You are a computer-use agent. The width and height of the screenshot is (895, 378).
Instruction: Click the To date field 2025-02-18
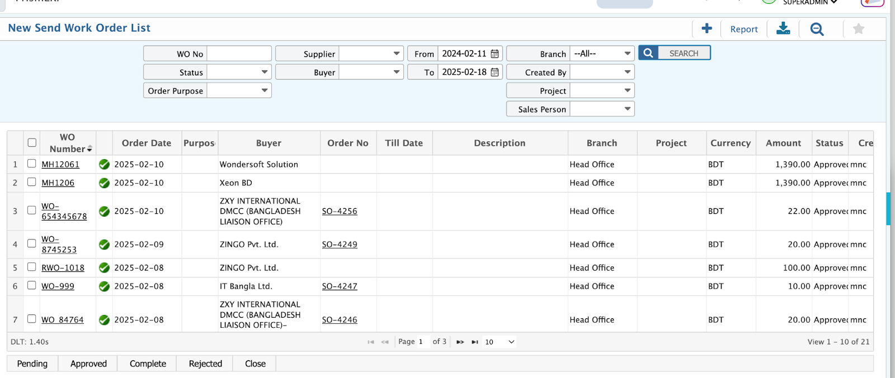464,72
